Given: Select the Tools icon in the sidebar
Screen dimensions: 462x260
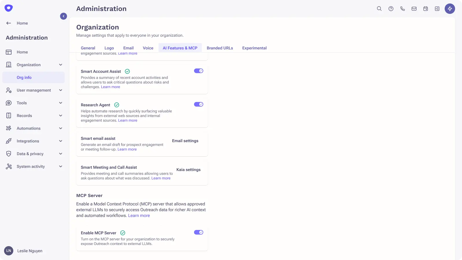Looking at the screenshot, I should (x=9, y=103).
